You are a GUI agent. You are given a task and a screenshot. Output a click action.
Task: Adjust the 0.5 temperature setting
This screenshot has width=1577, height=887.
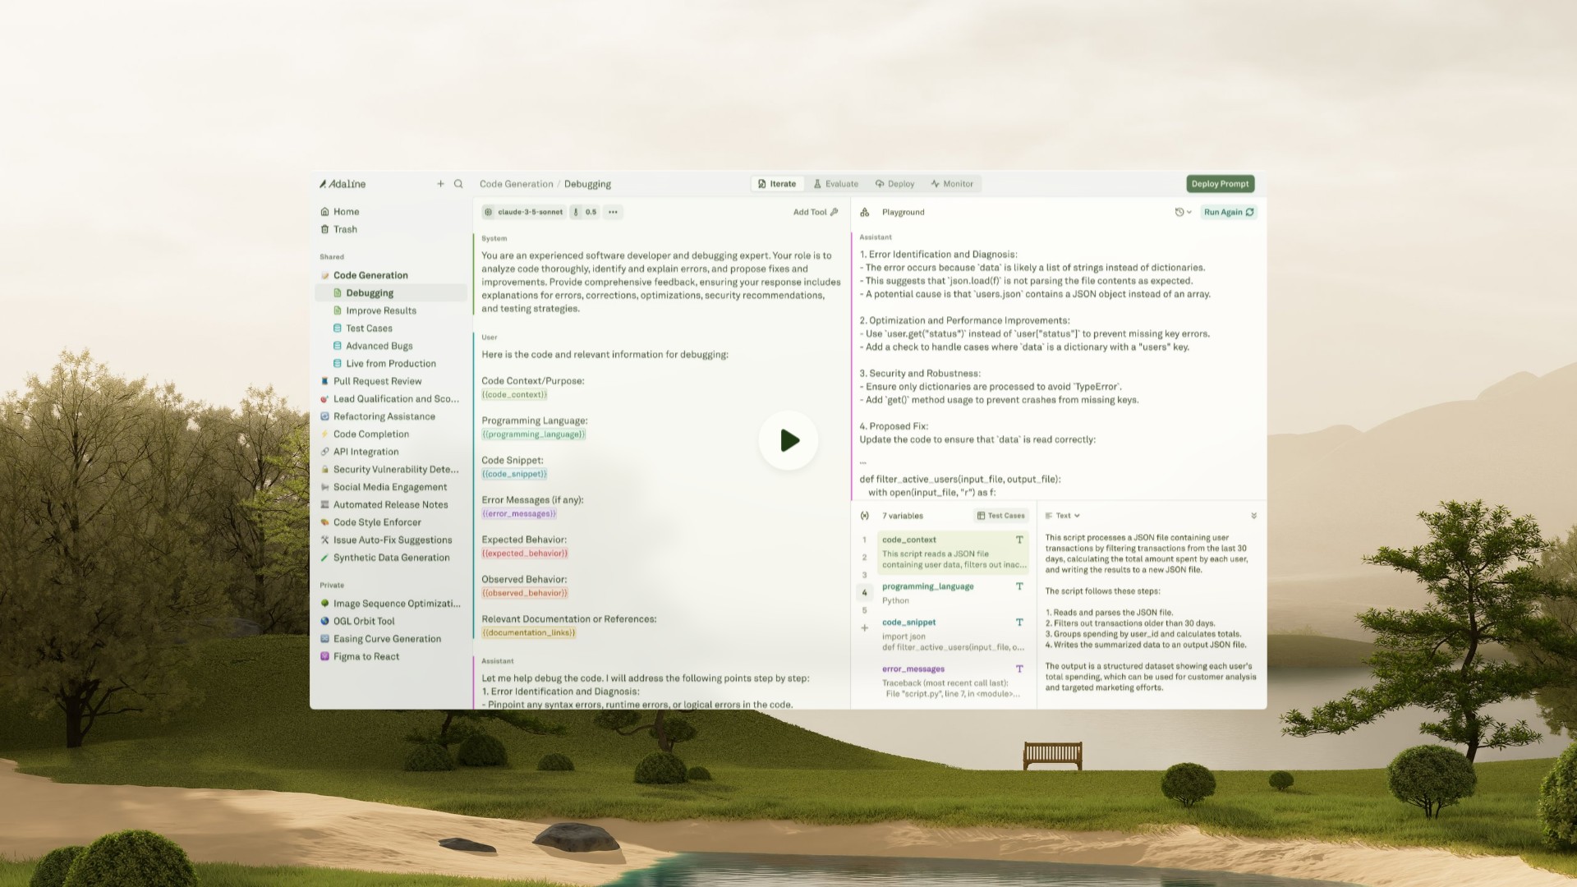pos(586,212)
